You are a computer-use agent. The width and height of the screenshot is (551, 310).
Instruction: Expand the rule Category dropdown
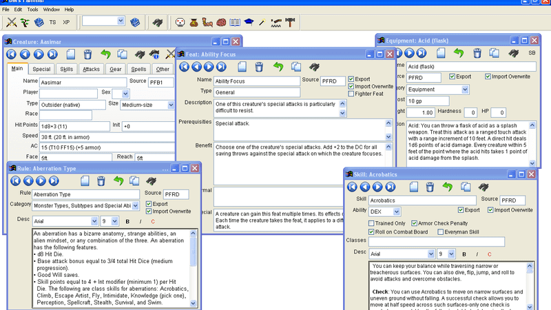coord(135,205)
